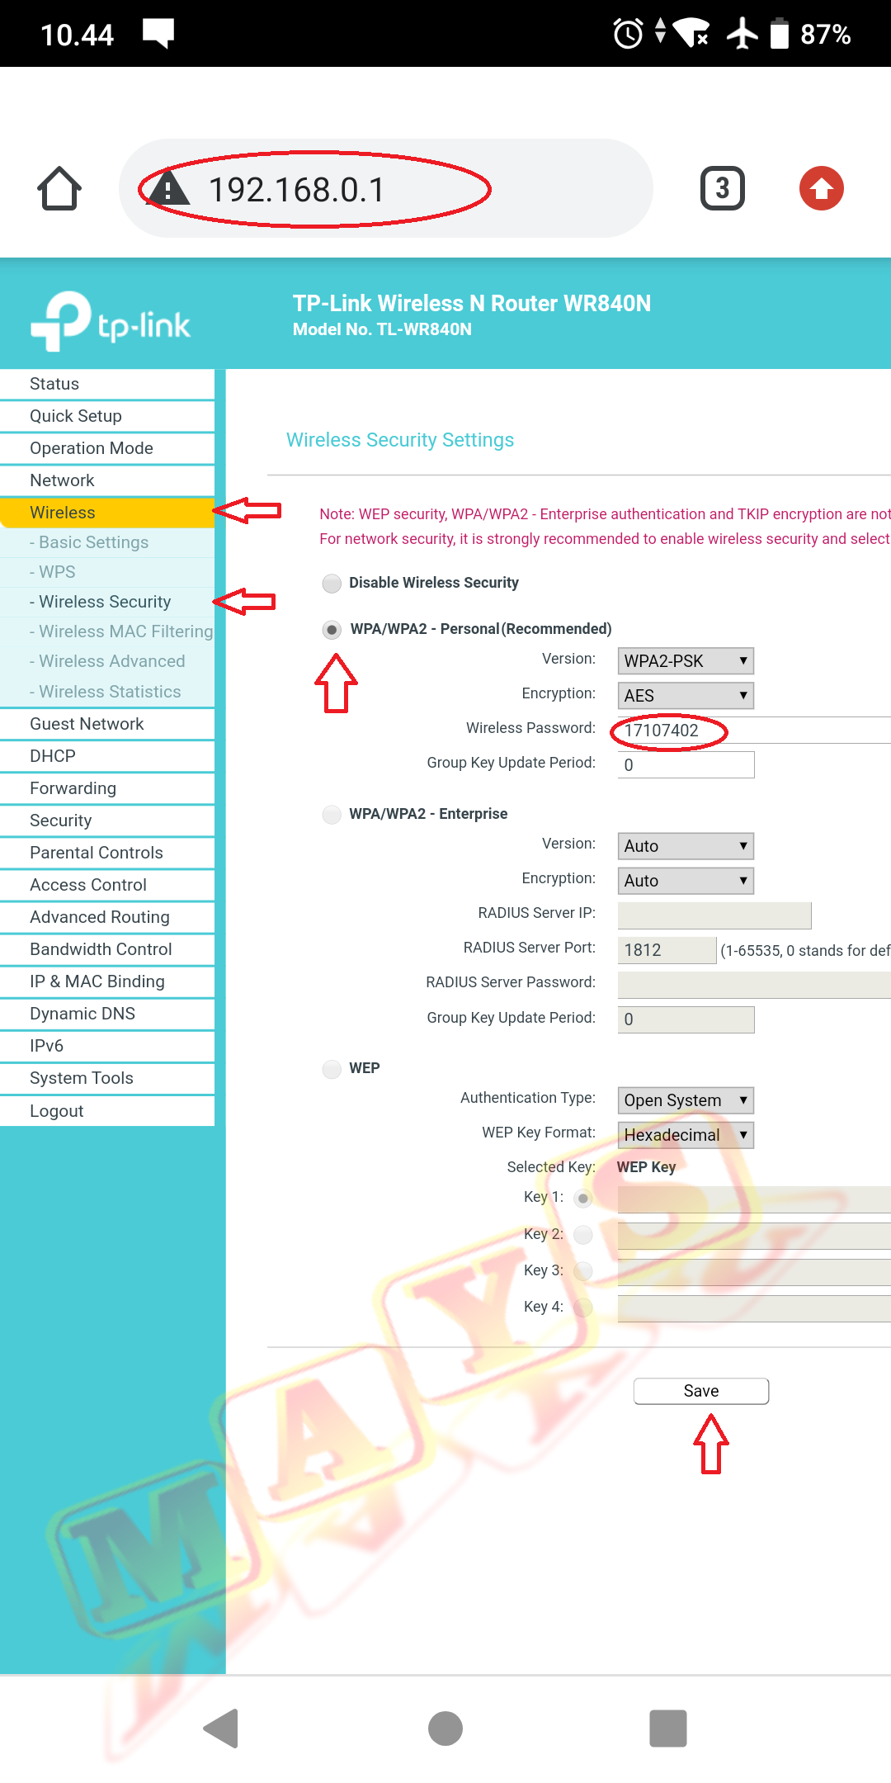This screenshot has width=891, height=1783.
Task: Open the IPv6 menu
Action: [x=107, y=1046]
